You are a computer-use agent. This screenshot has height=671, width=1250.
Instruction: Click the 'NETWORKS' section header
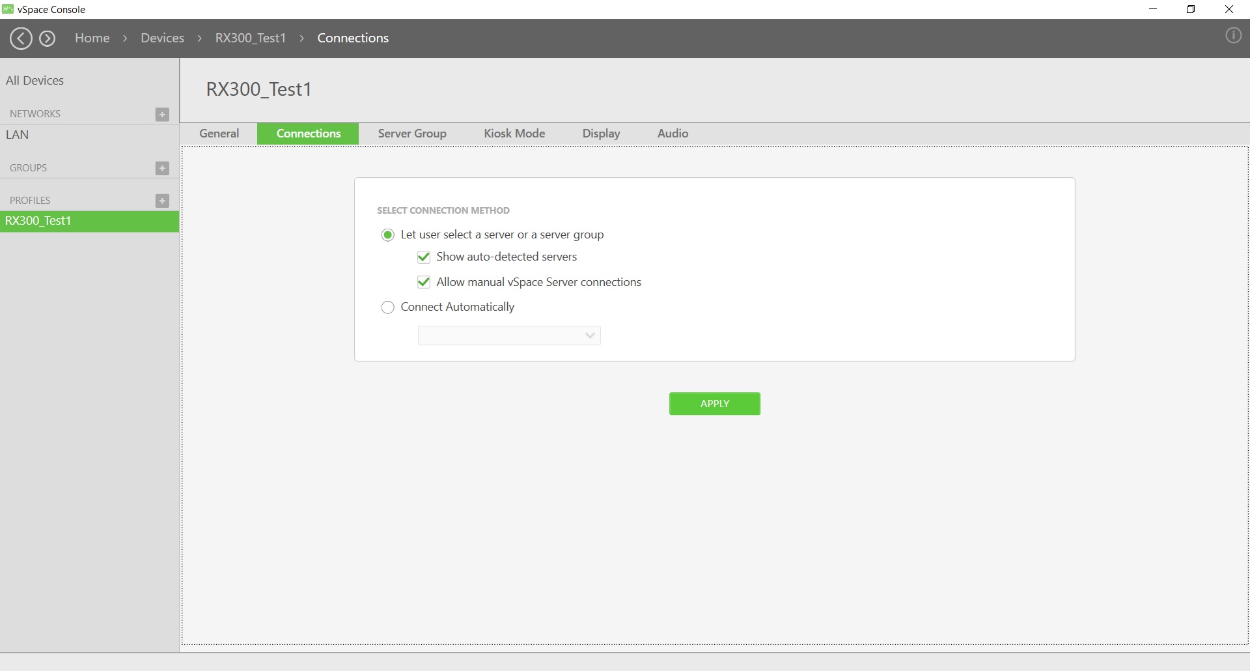point(35,114)
